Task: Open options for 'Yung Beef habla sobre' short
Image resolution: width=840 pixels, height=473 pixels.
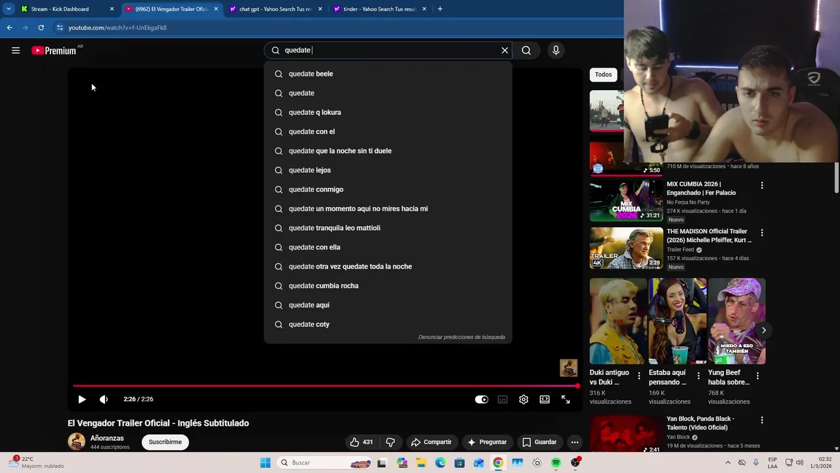Action: [x=757, y=376]
